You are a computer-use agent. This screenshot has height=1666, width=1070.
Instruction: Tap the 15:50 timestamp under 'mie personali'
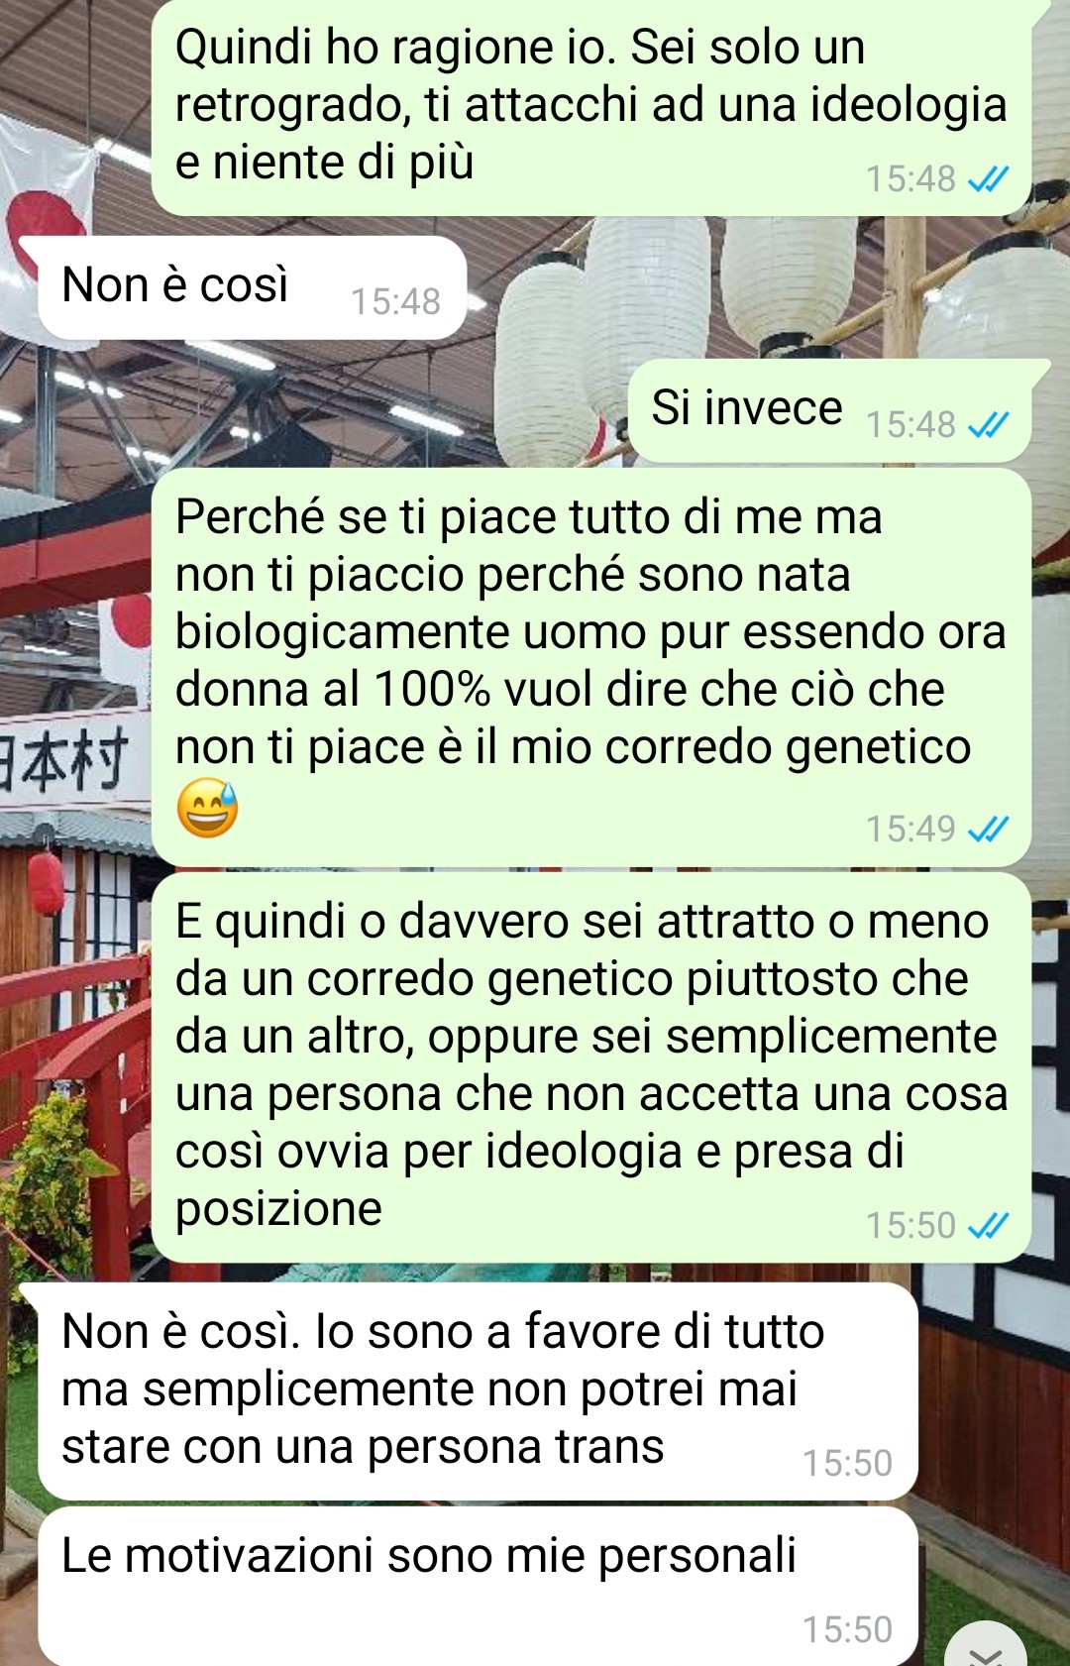pos(847,1629)
